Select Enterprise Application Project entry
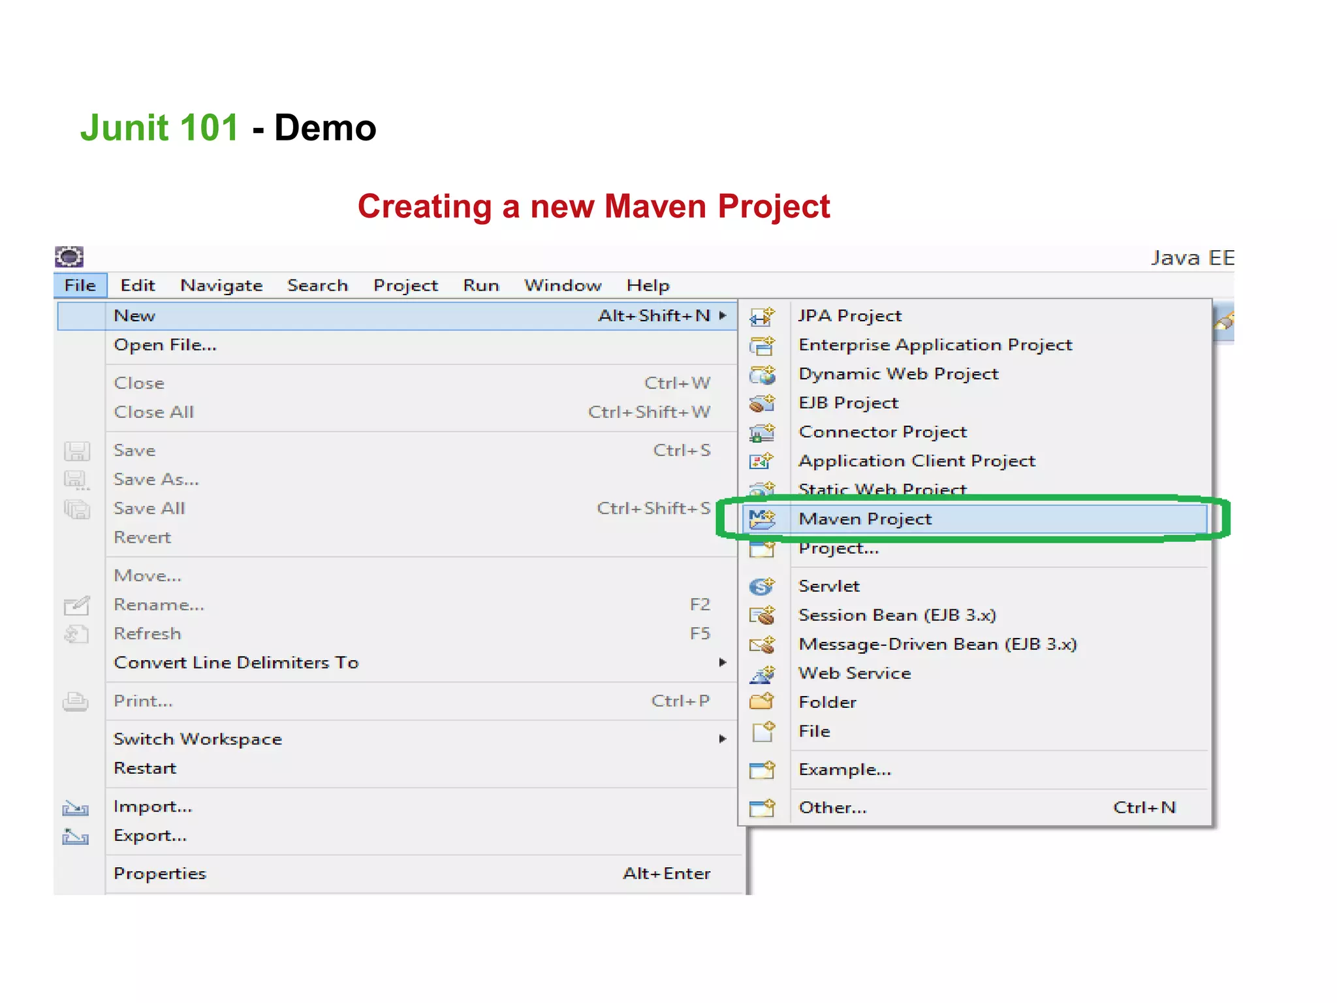Image resolution: width=1337 pixels, height=1003 pixels. [x=975, y=345]
